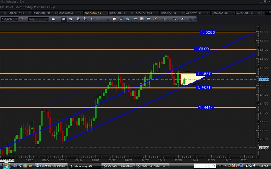Viewport: 271px width, 169px height.
Task: Launch Firefox from the quick launch bar
Action: coord(30,166)
